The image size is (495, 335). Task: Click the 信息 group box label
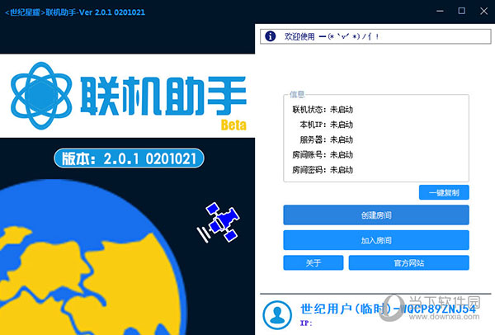coord(297,94)
